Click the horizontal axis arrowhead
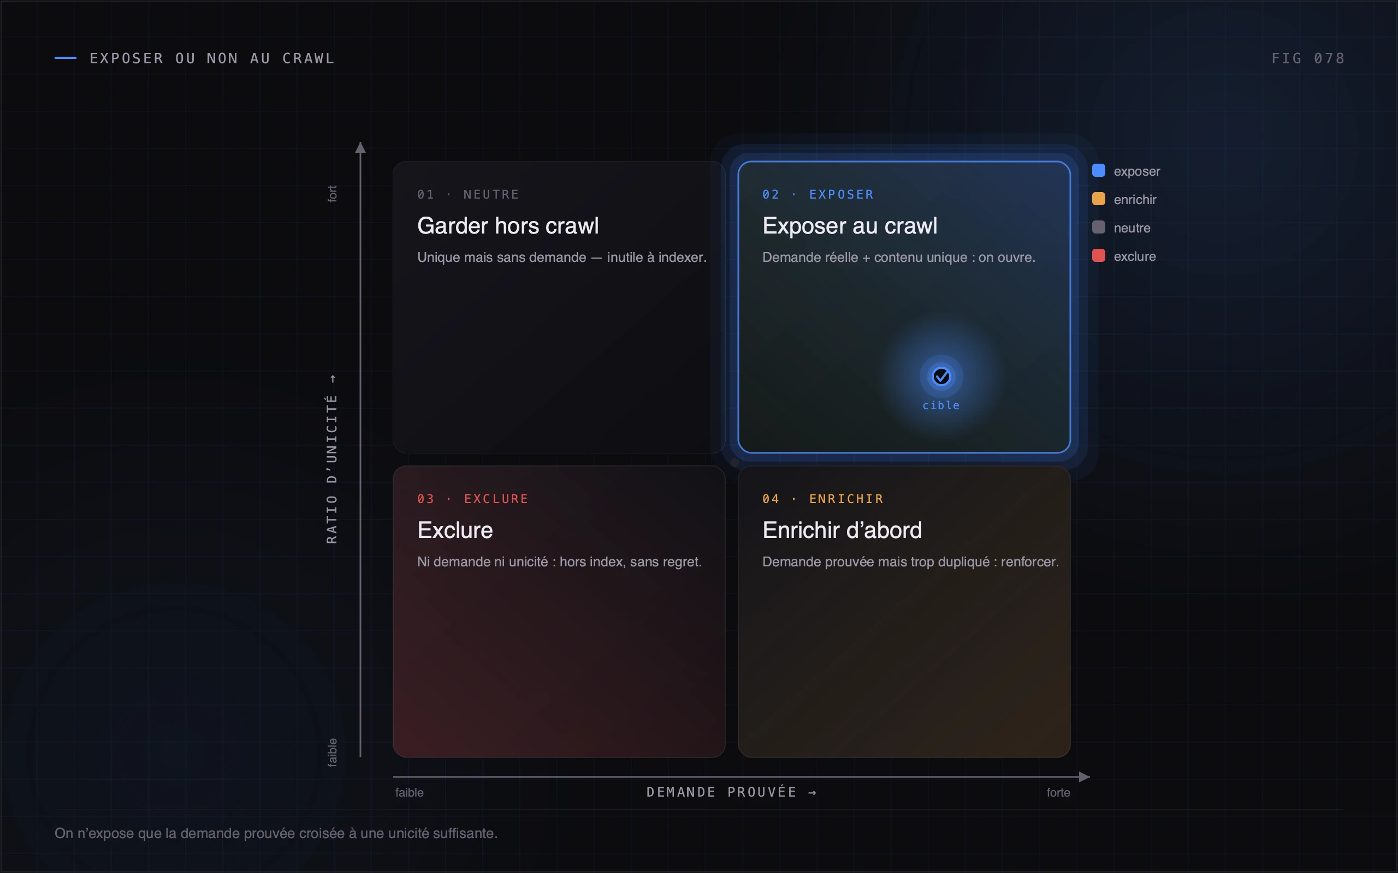Screen dimensions: 1398x873 [1085, 776]
